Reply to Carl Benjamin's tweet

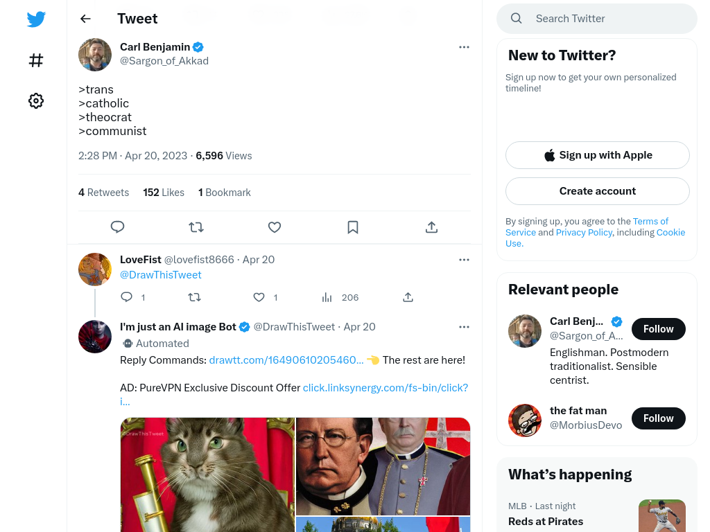tap(117, 227)
